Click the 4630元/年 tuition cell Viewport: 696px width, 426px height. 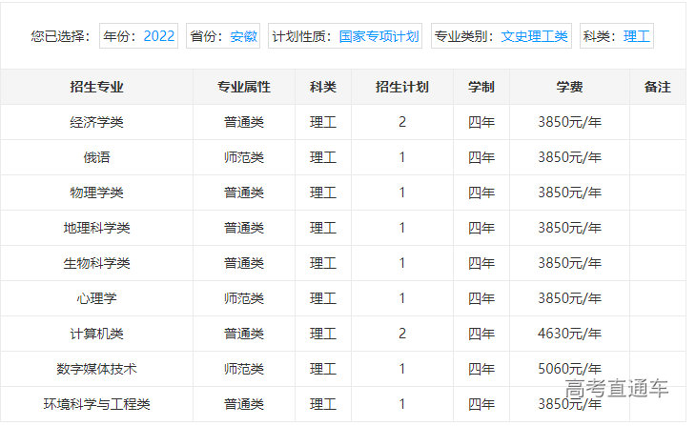coord(569,334)
